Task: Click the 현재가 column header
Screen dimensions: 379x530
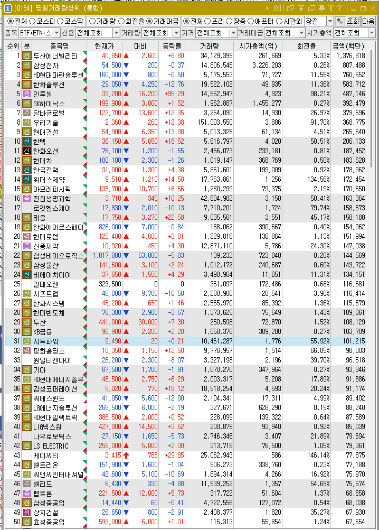Action: pyautogui.click(x=105, y=46)
